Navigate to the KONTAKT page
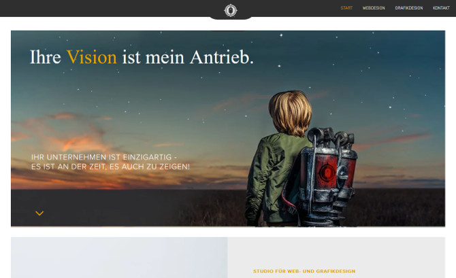 441,8
